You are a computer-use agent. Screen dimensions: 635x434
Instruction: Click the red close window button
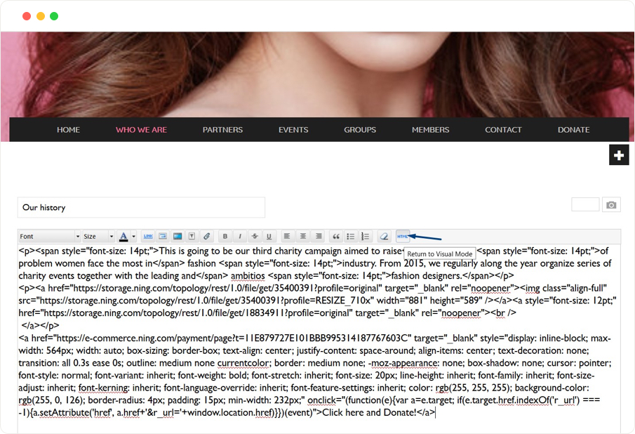coord(27,16)
